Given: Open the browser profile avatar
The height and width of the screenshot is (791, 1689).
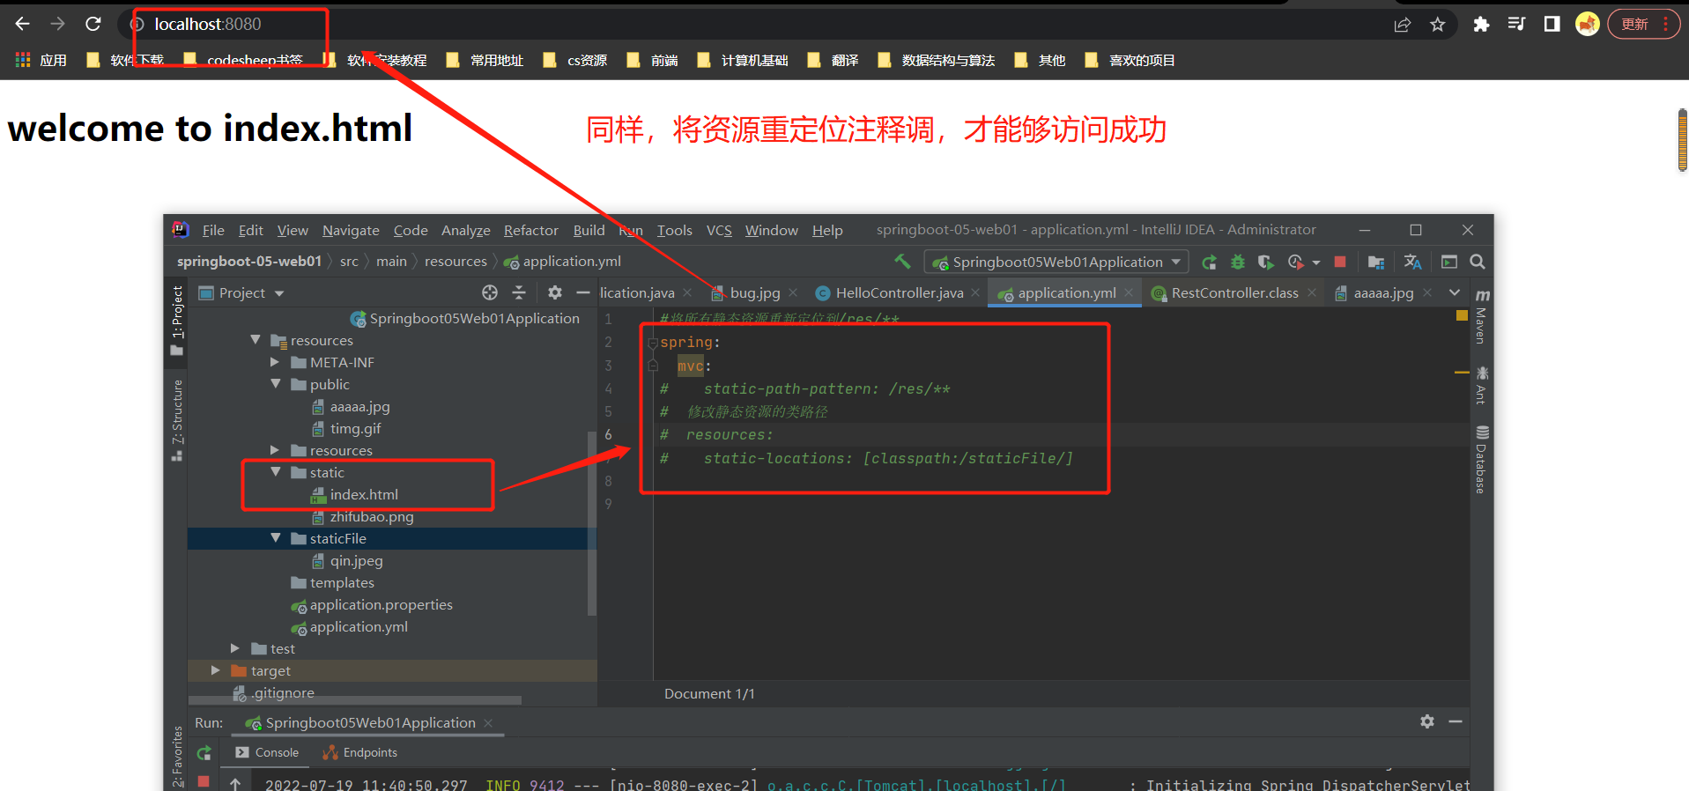Looking at the screenshot, I should tap(1588, 24).
